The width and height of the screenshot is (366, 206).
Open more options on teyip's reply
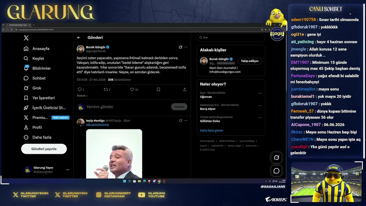pos(186,120)
